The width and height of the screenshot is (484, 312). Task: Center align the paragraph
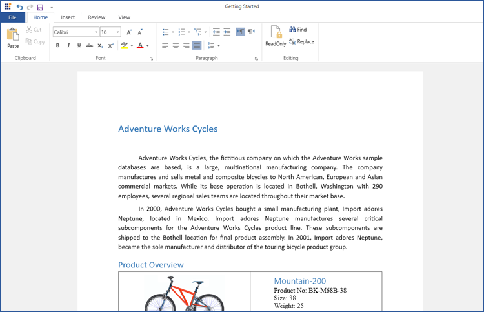click(x=176, y=45)
